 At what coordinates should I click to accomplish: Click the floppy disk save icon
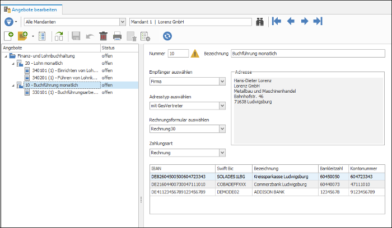click(76, 36)
